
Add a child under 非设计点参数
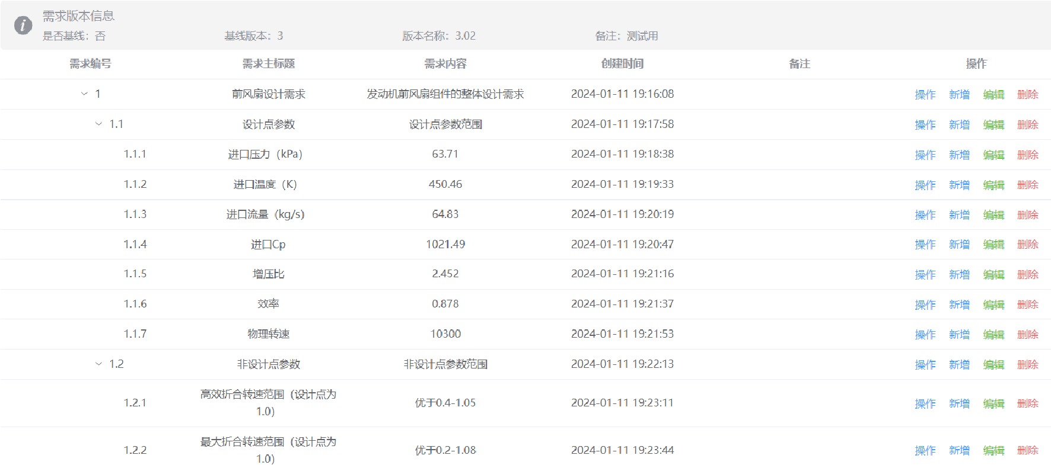(x=959, y=365)
